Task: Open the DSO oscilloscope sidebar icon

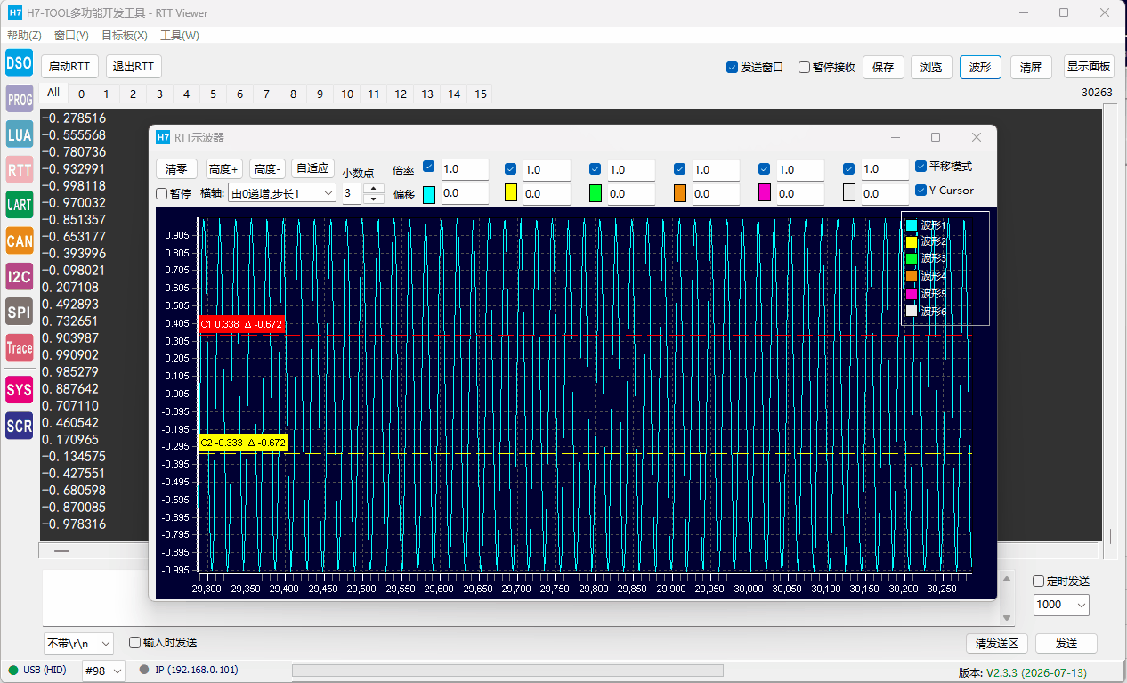Action: click(20, 62)
